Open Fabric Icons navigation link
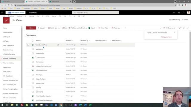This screenshot has width=191, height=107. [x=7, y=67]
